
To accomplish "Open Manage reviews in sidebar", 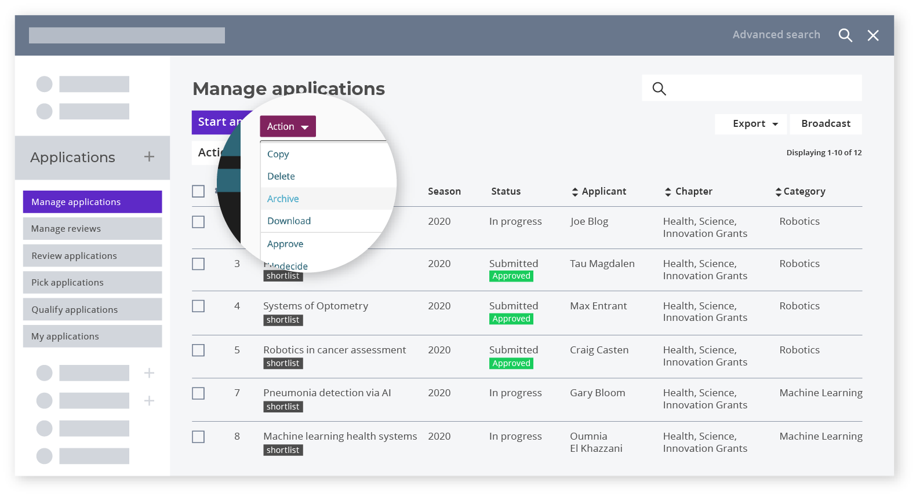I will point(92,229).
